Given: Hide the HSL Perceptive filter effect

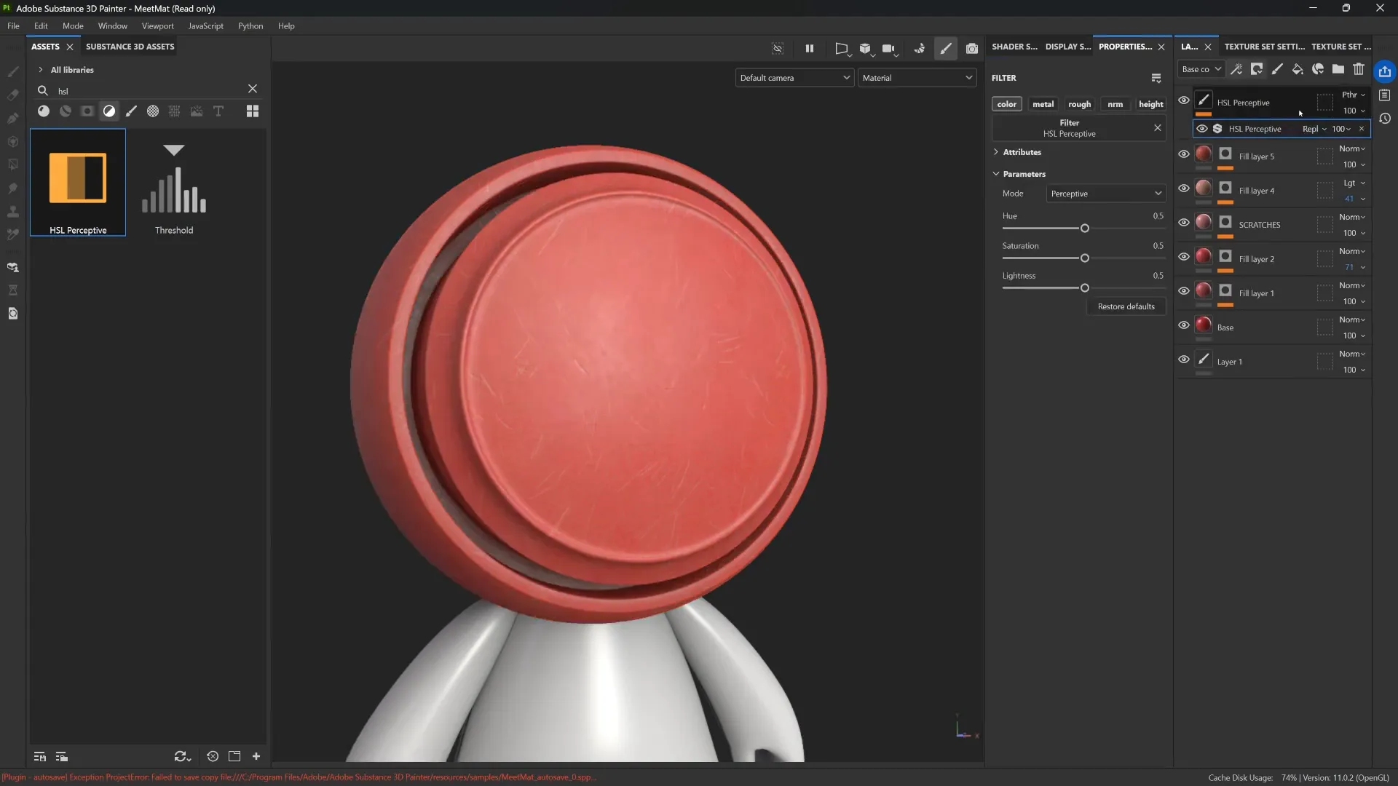Looking at the screenshot, I should pyautogui.click(x=1202, y=129).
